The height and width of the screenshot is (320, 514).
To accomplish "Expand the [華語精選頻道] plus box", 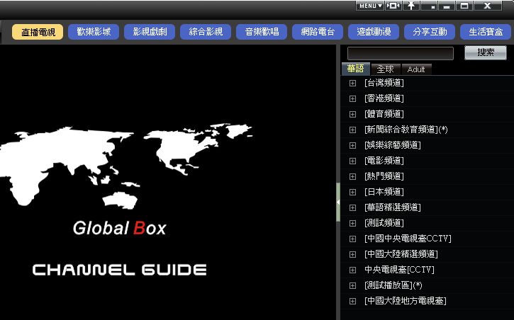I will [x=353, y=207].
